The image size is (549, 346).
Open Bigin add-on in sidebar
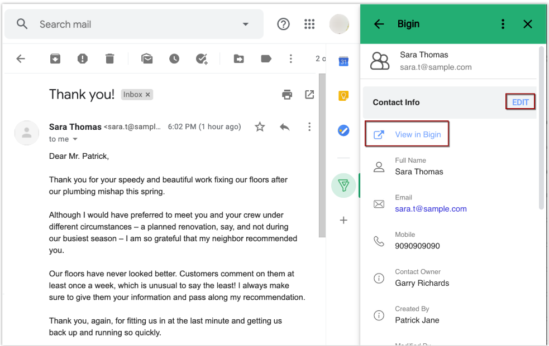[343, 186]
